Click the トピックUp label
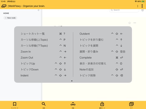146x109 pixels. click(x=28, y=64)
